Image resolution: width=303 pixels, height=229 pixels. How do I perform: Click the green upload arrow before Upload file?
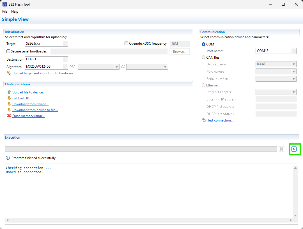click(x=9, y=92)
